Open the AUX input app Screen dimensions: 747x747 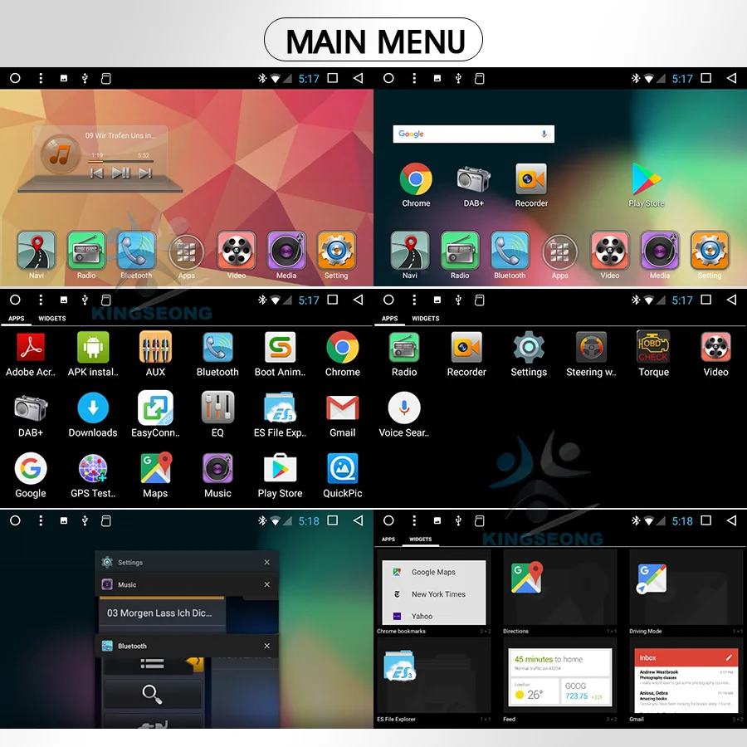(155, 348)
